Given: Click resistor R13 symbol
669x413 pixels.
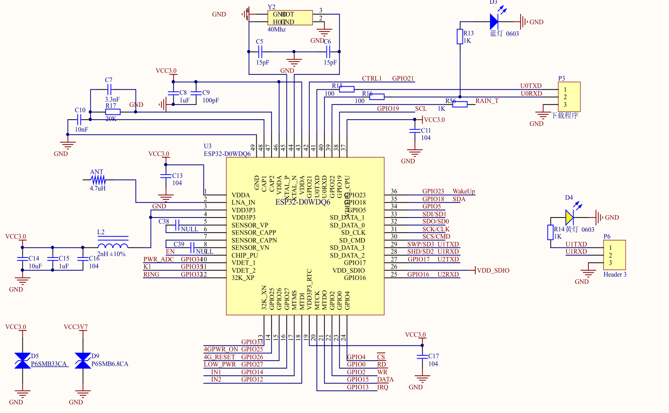Looking at the screenshot, I should [460, 37].
